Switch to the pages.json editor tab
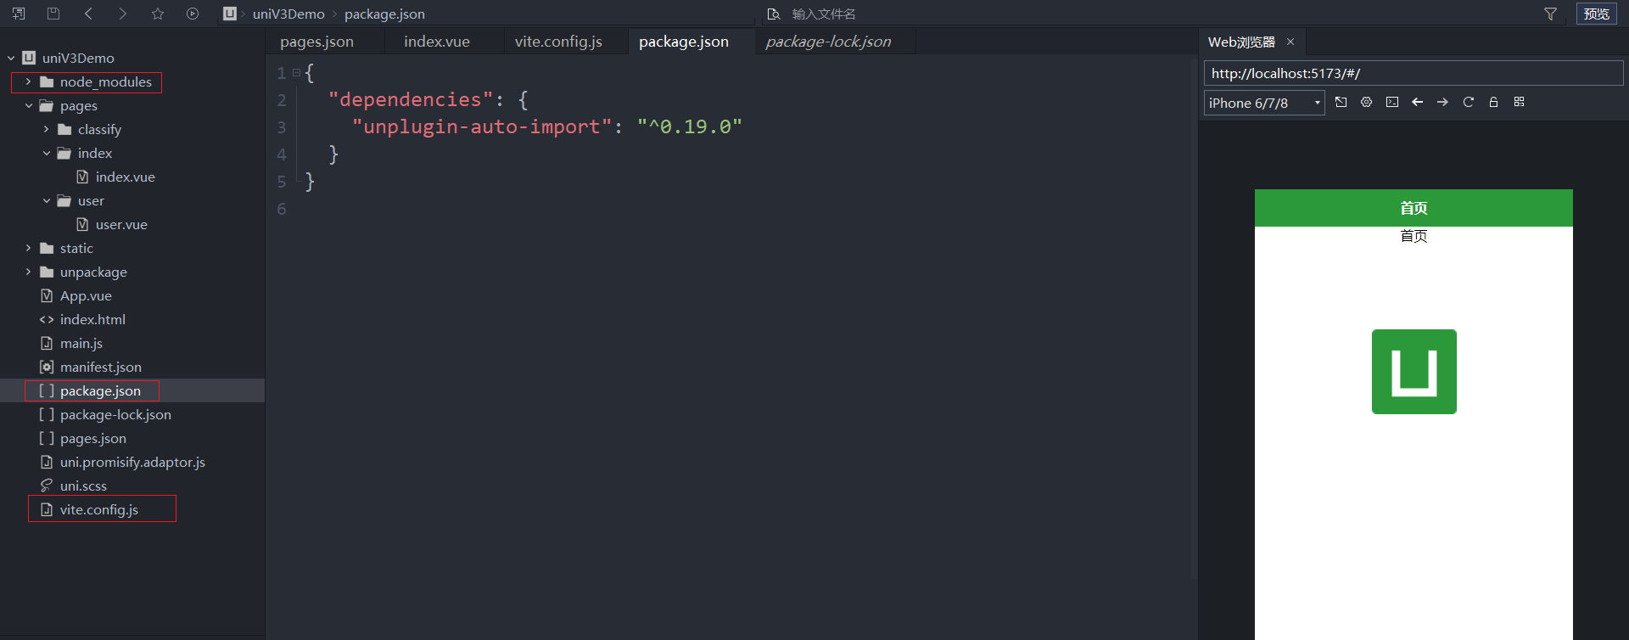The width and height of the screenshot is (1629, 640). (316, 42)
